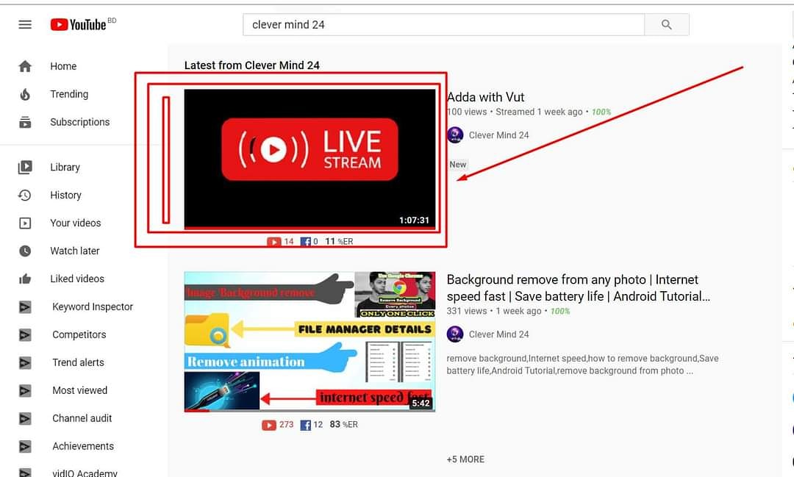Click the green 100% score beside 331 views
794x477 pixels.
coord(560,311)
